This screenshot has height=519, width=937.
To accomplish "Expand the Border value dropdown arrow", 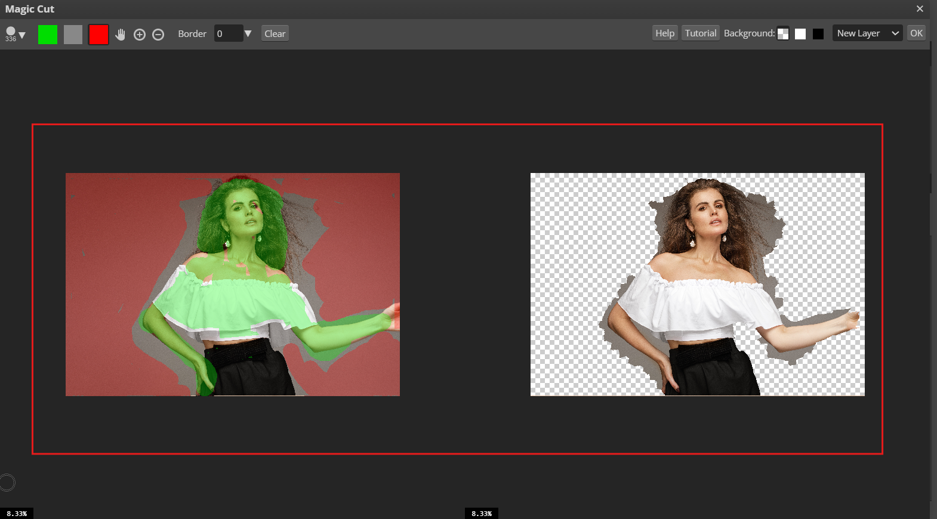I will pos(248,34).
